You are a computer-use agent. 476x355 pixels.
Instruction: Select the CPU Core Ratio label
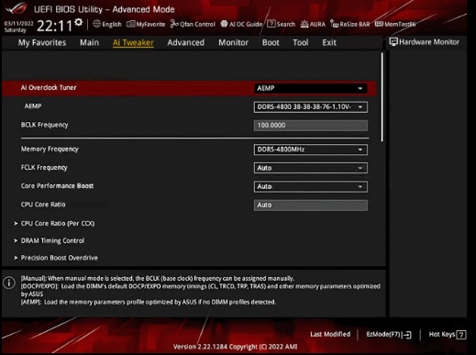pyautogui.click(x=43, y=205)
